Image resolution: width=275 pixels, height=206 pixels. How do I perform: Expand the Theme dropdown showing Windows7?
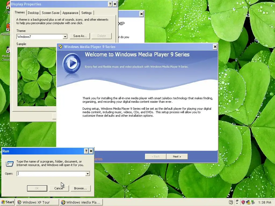[x=65, y=36]
